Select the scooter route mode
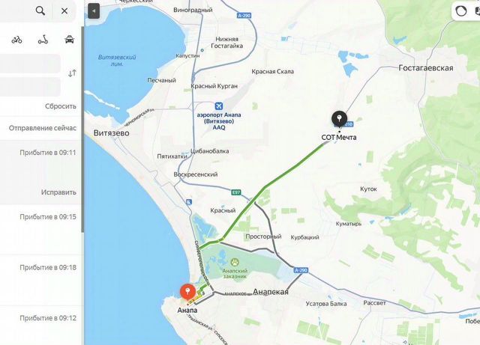 click(x=43, y=40)
